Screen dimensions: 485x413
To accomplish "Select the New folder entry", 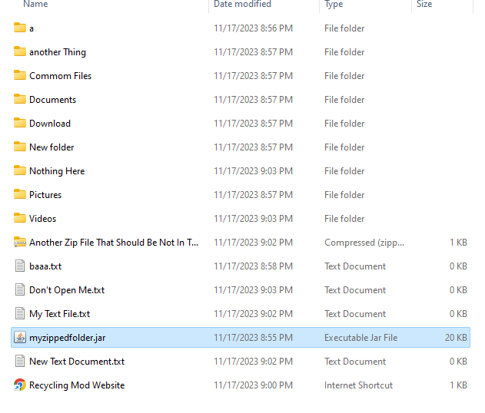I will pos(51,147).
